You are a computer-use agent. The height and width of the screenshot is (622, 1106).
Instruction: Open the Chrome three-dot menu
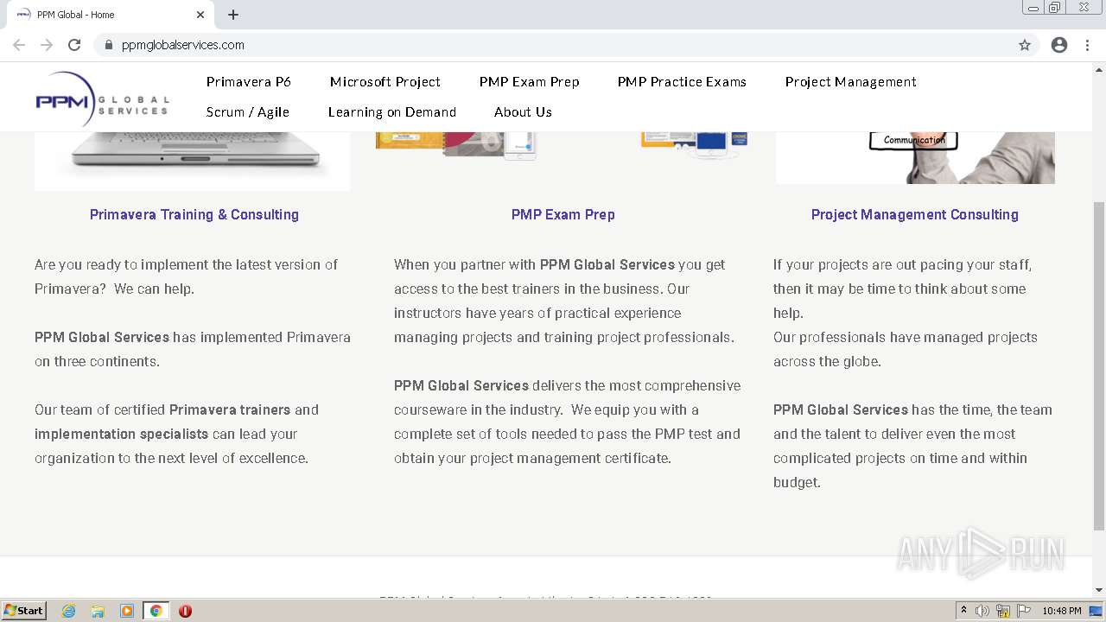point(1087,45)
